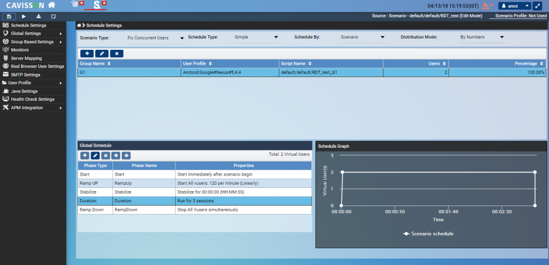Open SMTP Settings in the sidebar

click(25, 74)
